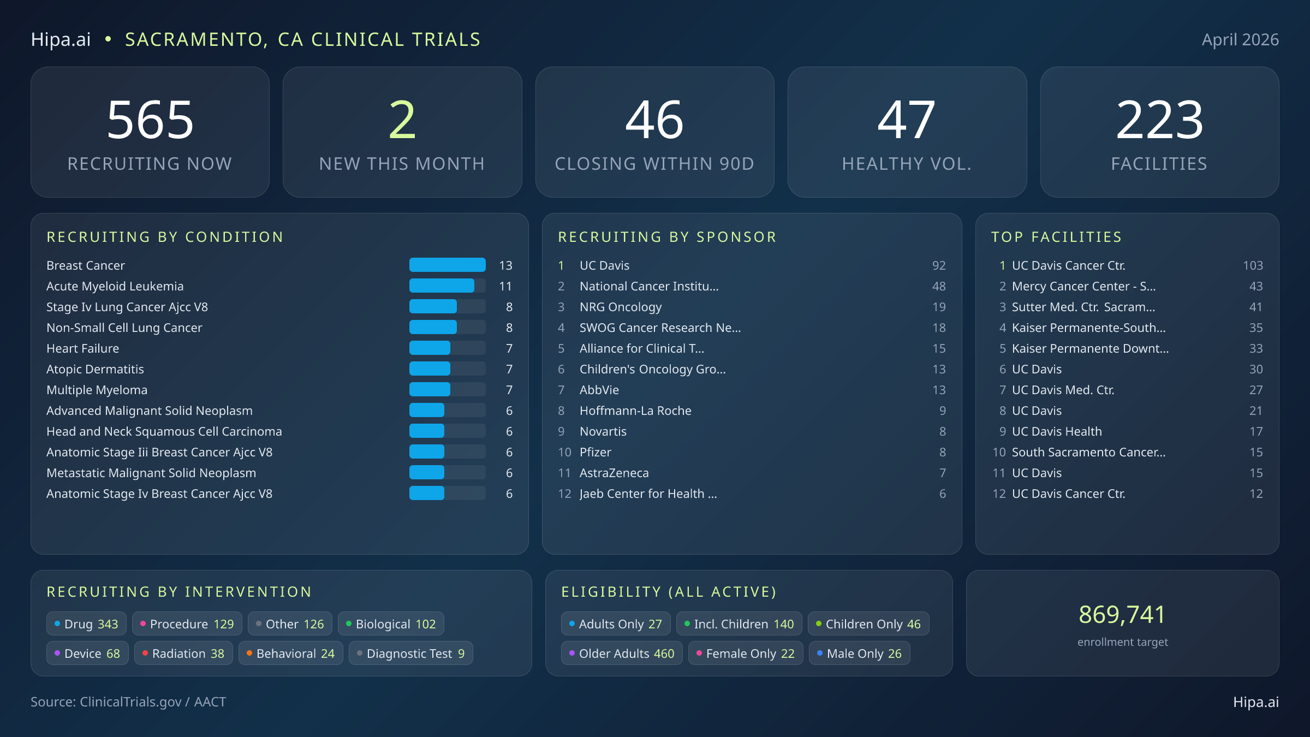1310x737 pixels.
Task: Select the Atopic Dermatitis condition
Action: click(279, 369)
